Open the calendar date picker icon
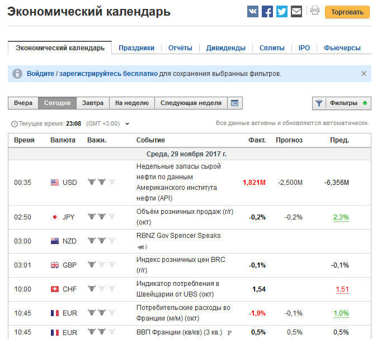The image size is (377, 339). point(235,103)
